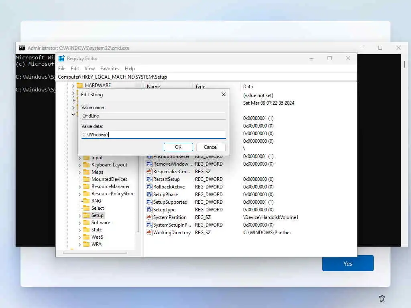411x308 pixels.
Task: Open the File menu
Action: pos(62,68)
